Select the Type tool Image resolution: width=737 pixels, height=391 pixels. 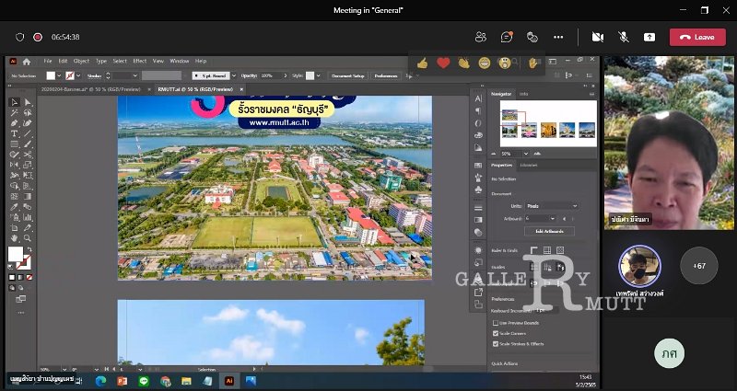point(15,133)
